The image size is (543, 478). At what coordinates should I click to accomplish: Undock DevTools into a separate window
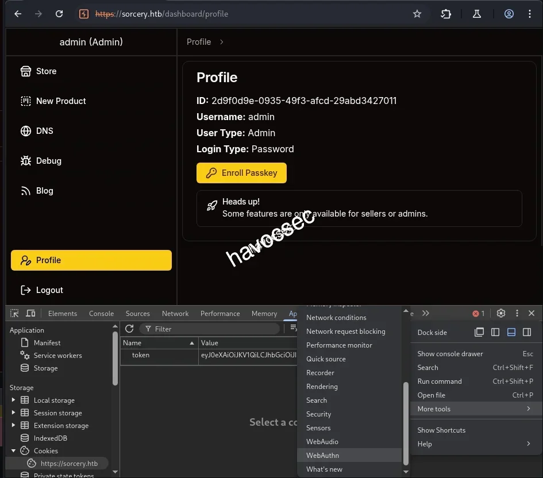(479, 332)
